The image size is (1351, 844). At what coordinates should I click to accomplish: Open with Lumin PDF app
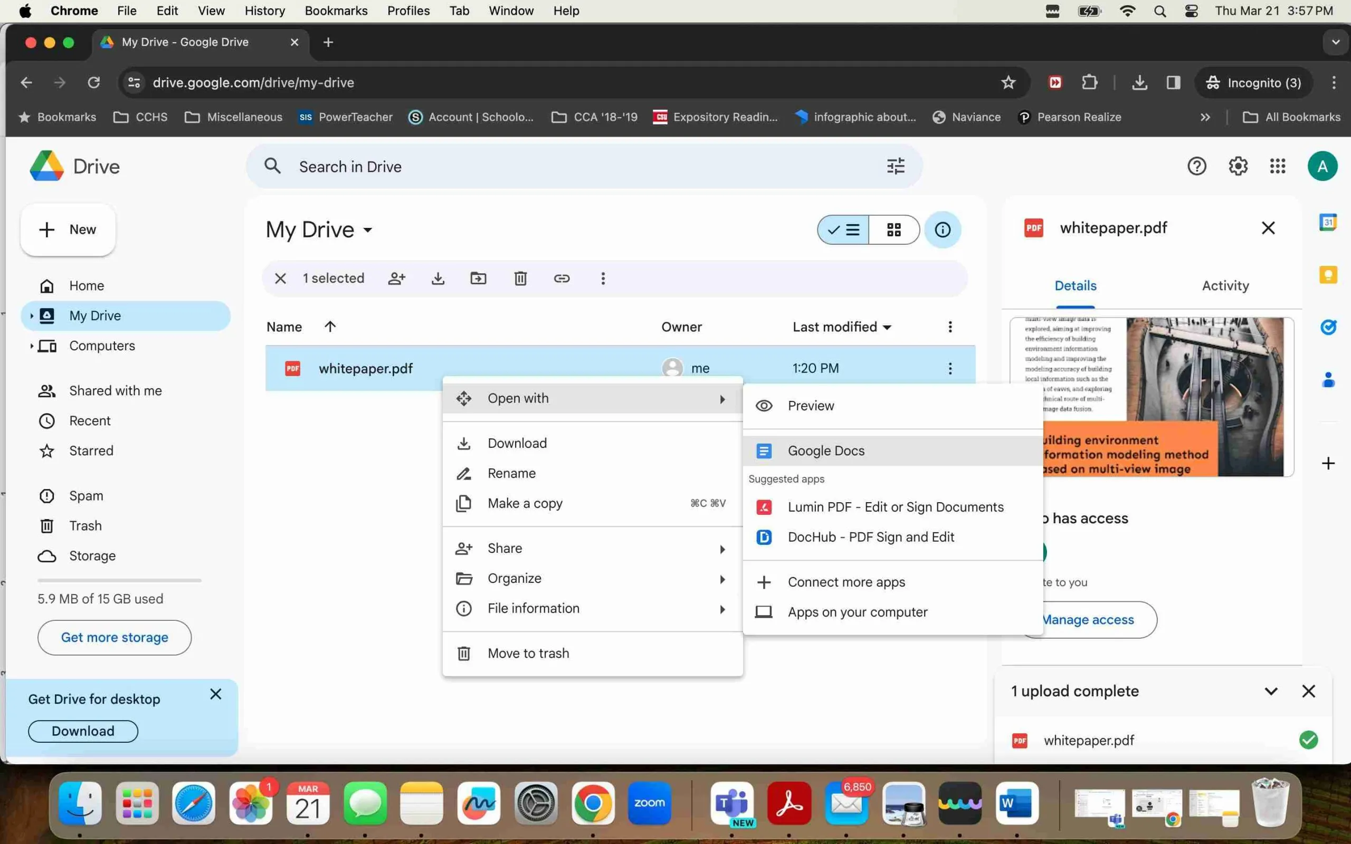(893, 507)
